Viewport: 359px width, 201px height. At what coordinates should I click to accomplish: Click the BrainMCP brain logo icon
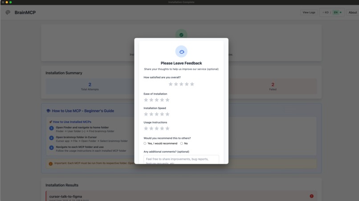(x=8, y=12)
